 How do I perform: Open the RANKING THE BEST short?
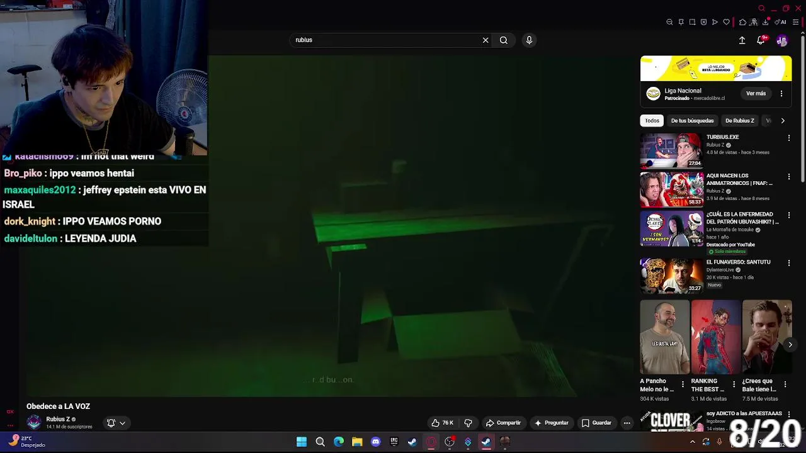point(716,337)
